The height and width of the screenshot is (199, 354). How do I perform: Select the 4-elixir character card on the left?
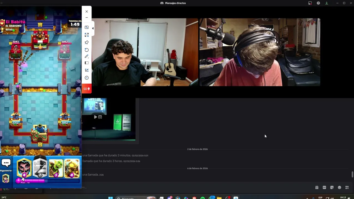(x=24, y=168)
